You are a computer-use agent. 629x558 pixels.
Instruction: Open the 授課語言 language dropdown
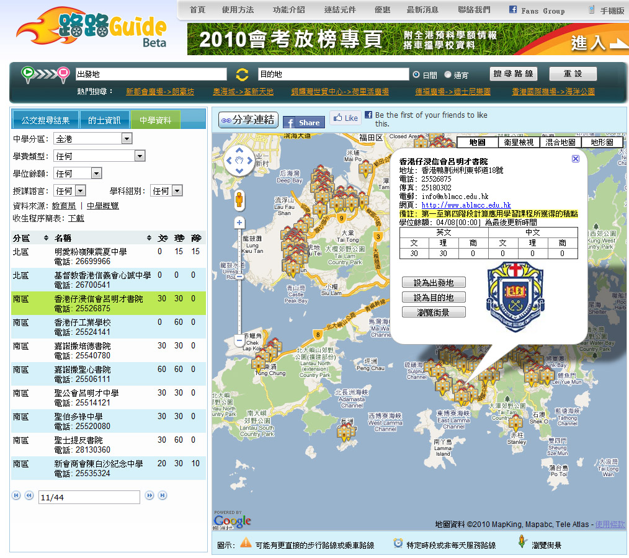(70, 190)
